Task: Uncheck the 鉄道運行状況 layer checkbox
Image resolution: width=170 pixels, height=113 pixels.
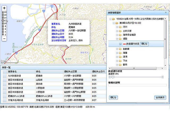Action: [x=120, y=44]
